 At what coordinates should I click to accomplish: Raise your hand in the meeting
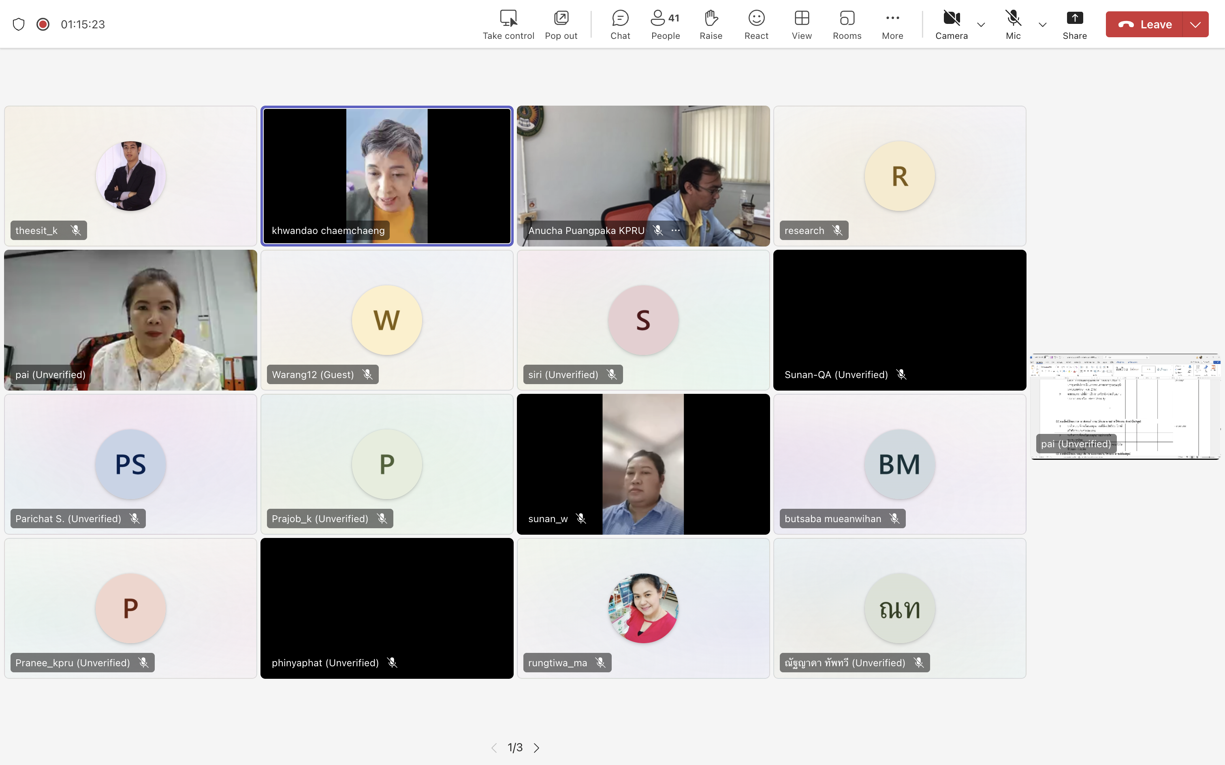tap(711, 24)
